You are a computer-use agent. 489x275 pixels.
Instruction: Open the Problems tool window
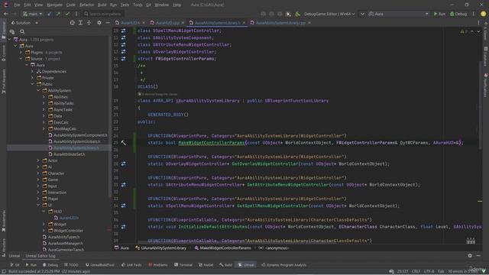click(158, 265)
